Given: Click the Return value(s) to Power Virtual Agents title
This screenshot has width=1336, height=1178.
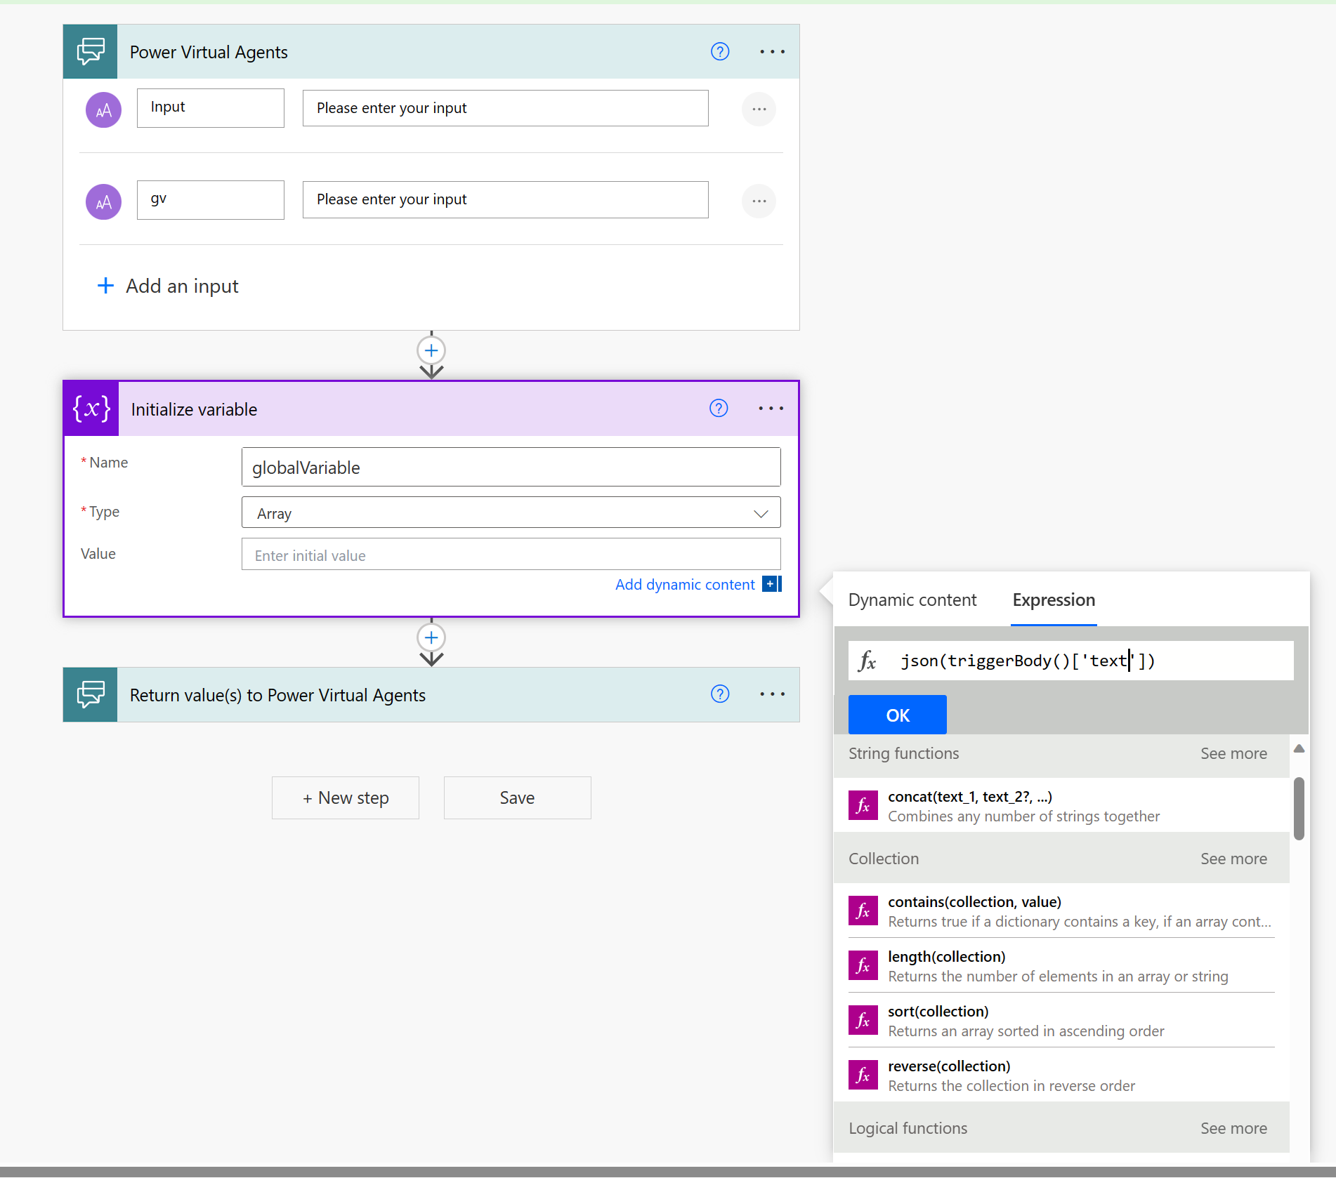Looking at the screenshot, I should coord(277,695).
